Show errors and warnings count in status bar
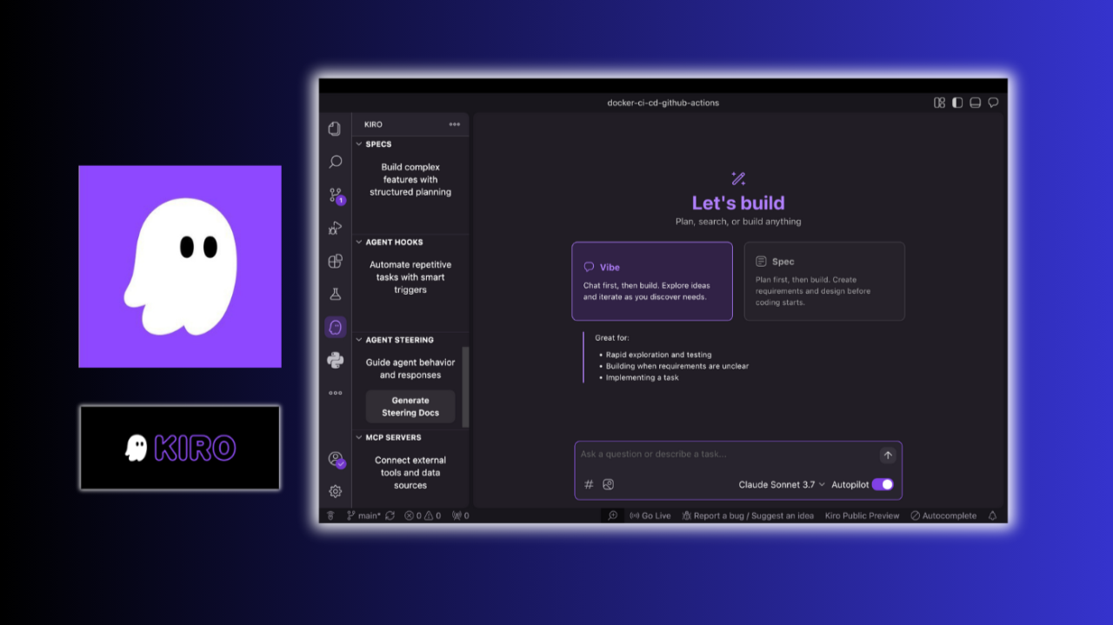Screen dimensions: 1113x625 pyautogui.click(x=423, y=515)
